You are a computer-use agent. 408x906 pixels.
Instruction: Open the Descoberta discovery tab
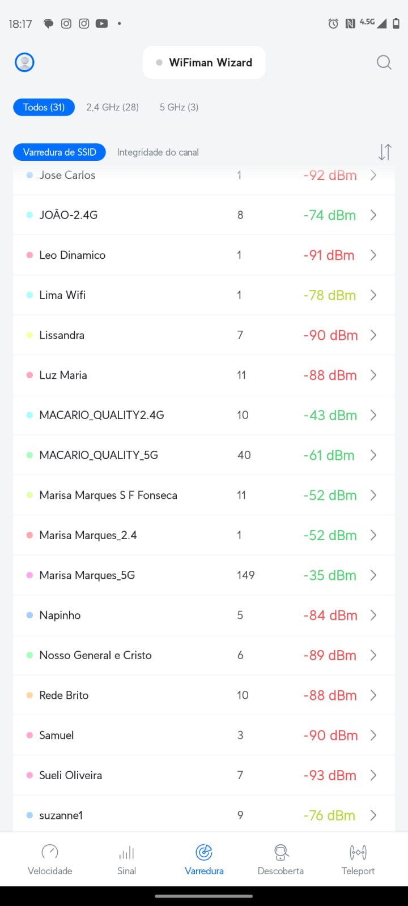point(280,860)
